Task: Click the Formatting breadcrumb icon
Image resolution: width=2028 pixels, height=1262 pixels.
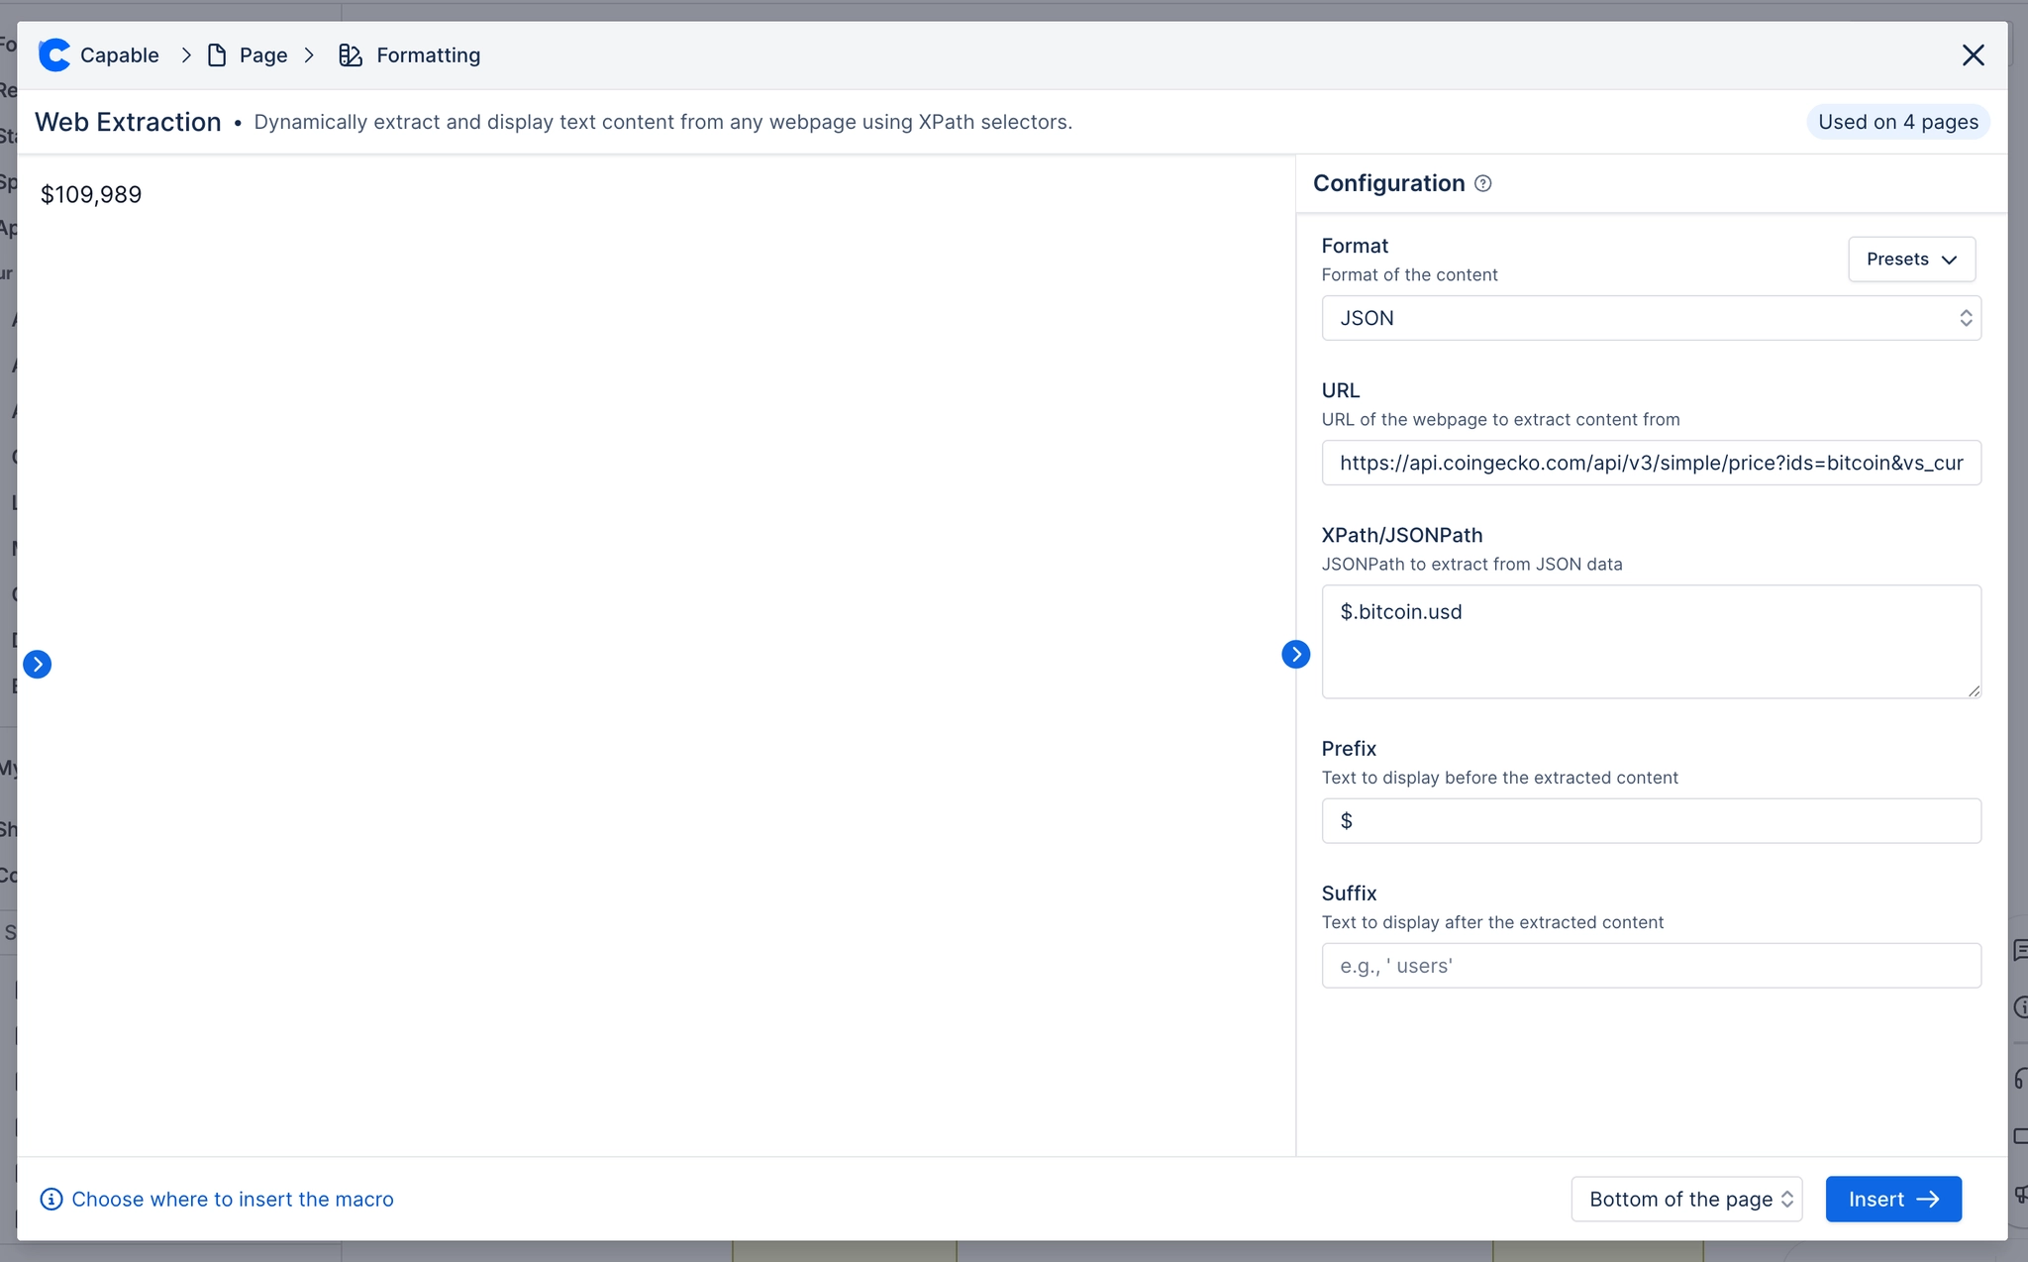Action: coord(350,55)
